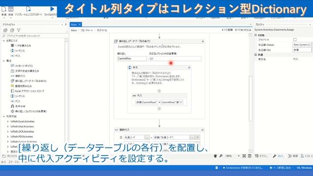The width and height of the screenshot is (313, 176).
Task: Click scroll-up arrow of designer scrollbar
Action: pyautogui.click(x=251, y=35)
